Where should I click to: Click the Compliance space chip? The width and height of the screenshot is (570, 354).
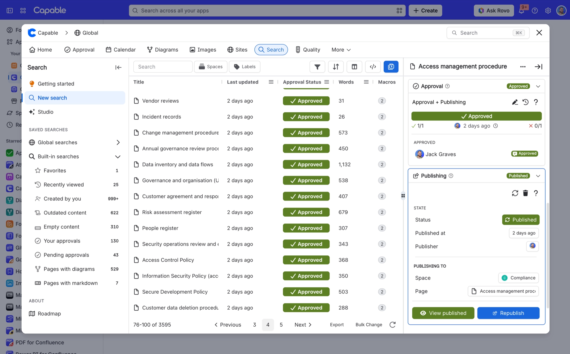[518, 278]
